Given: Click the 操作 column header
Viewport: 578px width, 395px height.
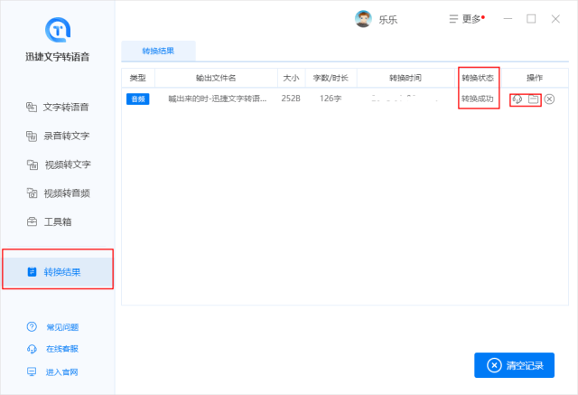Looking at the screenshot, I should click(x=535, y=78).
